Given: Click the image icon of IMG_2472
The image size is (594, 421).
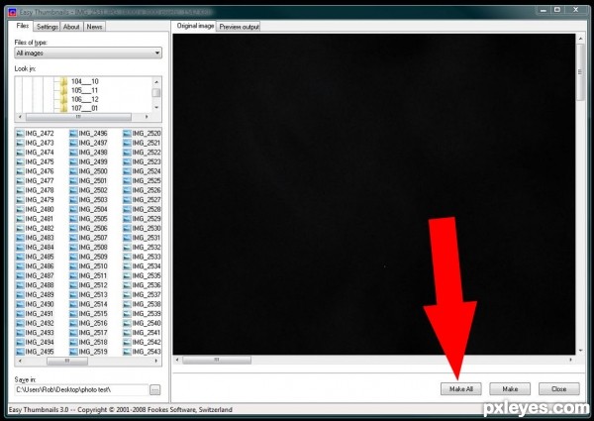Looking at the screenshot, I should pos(20,134).
